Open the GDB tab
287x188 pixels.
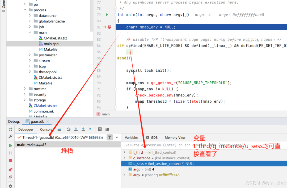152,138
